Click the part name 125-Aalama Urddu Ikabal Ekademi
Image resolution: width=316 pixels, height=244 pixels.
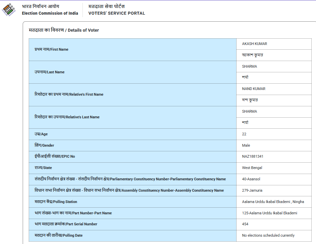(x=269, y=213)
